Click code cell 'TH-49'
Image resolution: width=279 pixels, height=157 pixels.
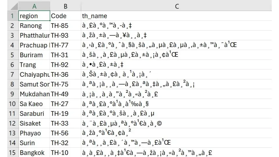(65, 94)
